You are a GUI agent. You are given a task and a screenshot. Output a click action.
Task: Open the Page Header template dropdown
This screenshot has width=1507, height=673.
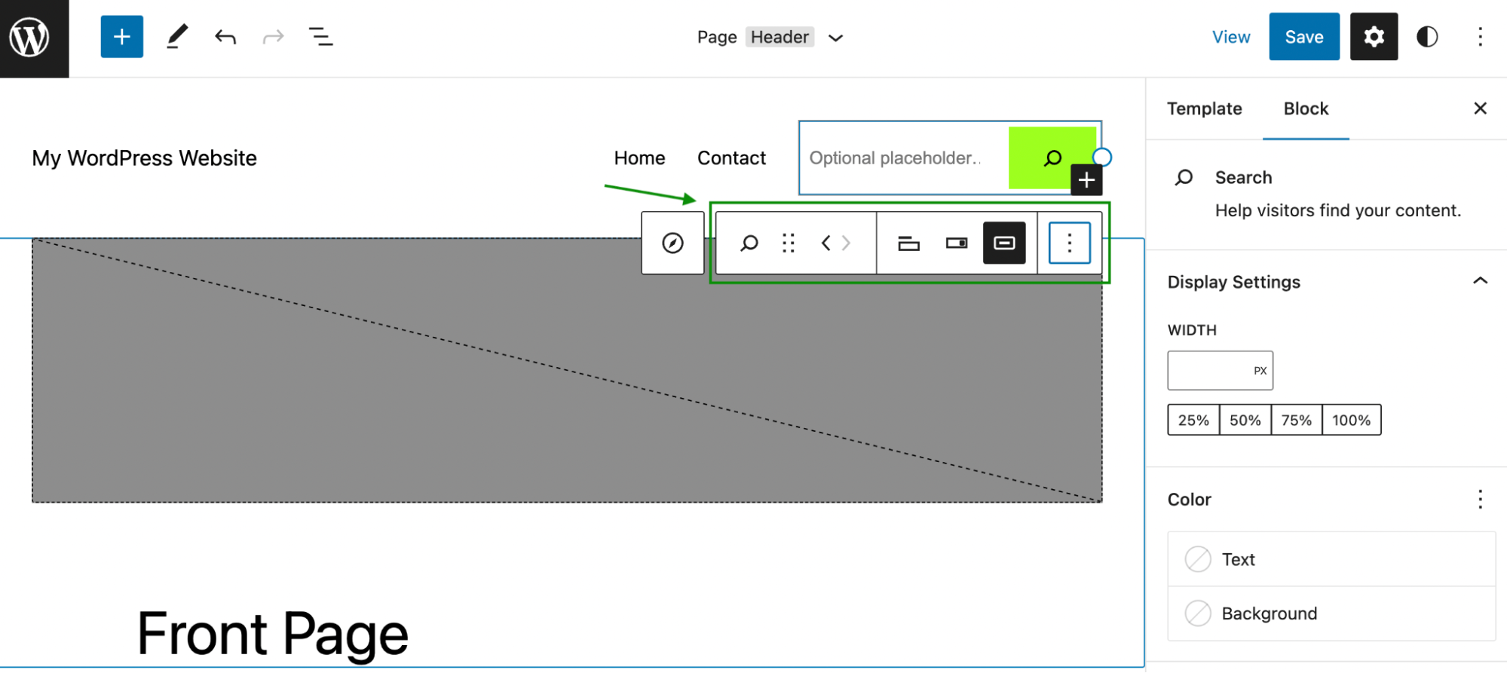[x=836, y=38]
